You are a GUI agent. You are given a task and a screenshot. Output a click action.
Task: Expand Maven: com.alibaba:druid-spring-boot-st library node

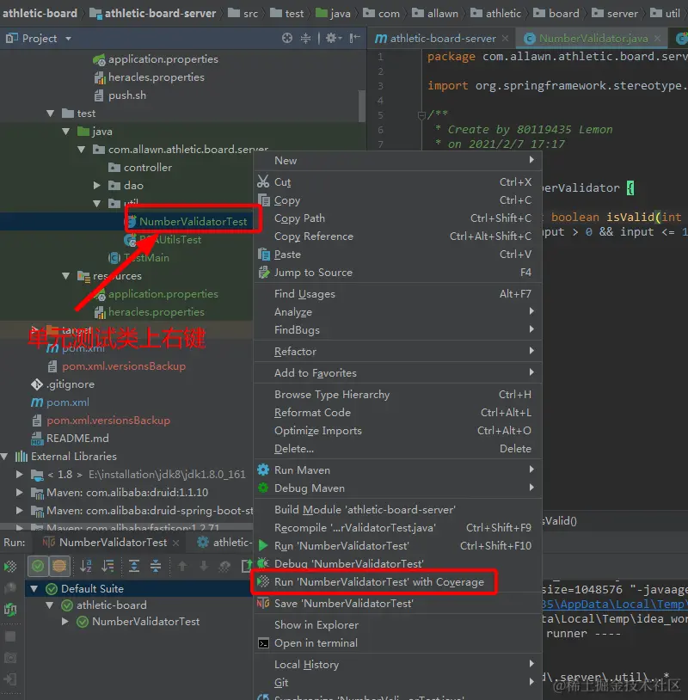tap(20, 510)
